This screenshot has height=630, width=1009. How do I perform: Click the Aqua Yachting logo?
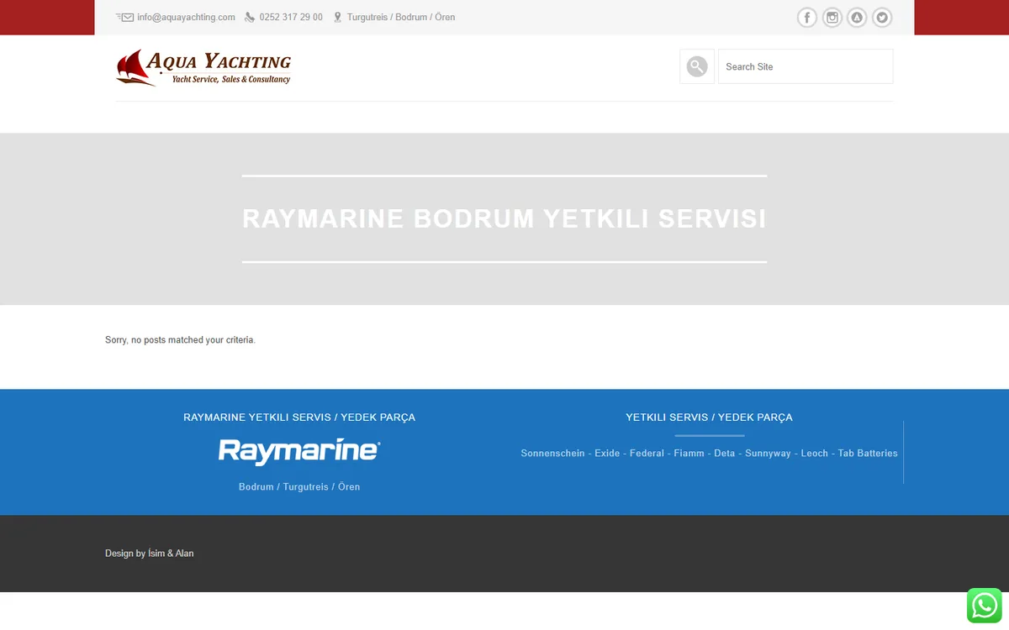point(203,67)
